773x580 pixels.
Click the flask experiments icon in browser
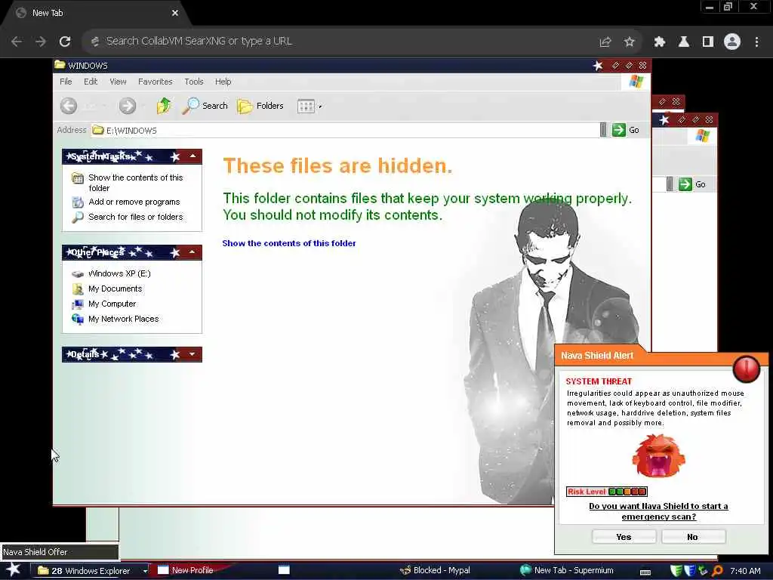click(684, 42)
